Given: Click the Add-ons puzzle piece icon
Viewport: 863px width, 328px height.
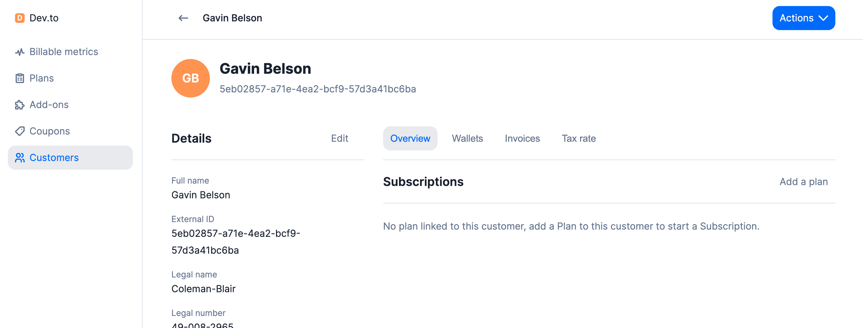Looking at the screenshot, I should 20,105.
